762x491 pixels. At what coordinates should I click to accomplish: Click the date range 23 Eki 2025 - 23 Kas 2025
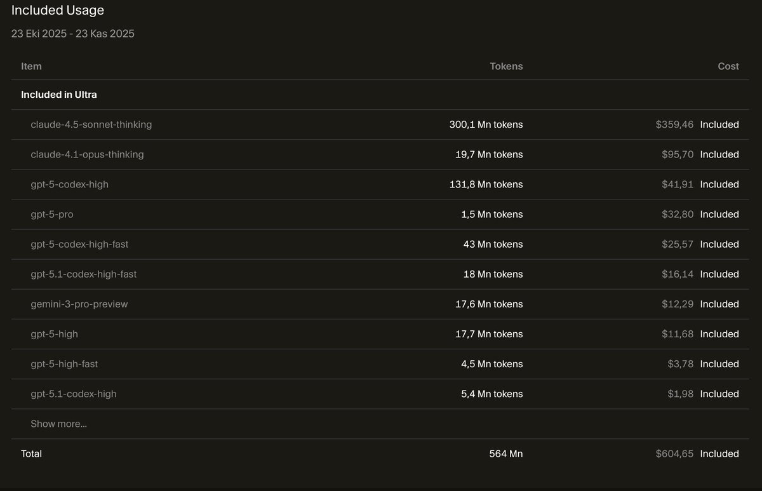72,34
